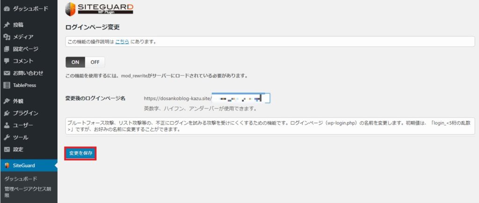Click the plug icon beside プラグイン
The height and width of the screenshot is (203, 479).
(x=7, y=113)
